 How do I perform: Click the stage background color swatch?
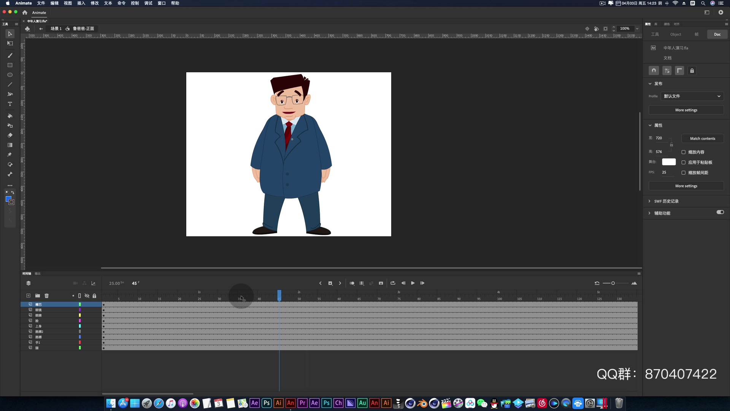(x=669, y=162)
